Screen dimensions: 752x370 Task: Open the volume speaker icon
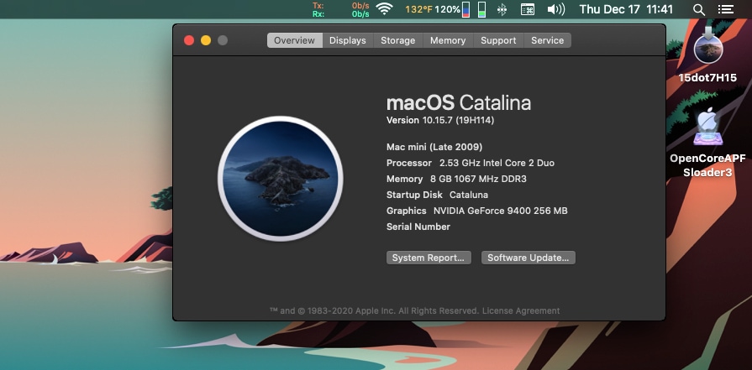coord(556,9)
